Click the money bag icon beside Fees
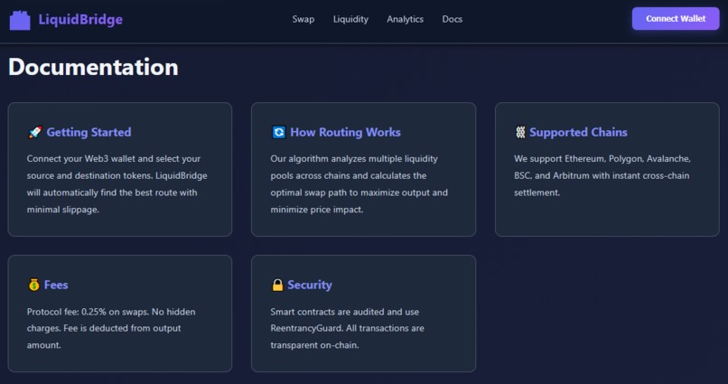Screen dimensions: 728x384 (x=34, y=285)
